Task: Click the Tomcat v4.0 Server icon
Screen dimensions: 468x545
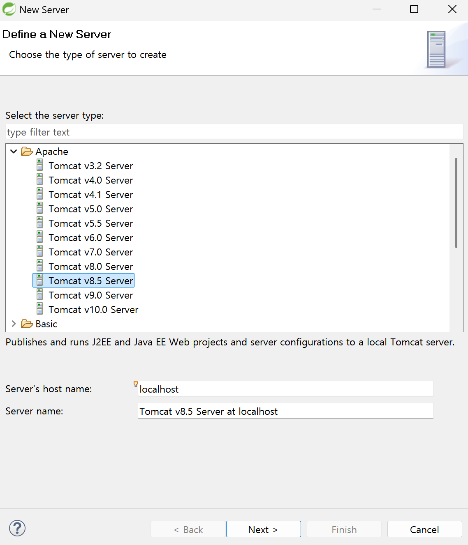Action: 40,179
